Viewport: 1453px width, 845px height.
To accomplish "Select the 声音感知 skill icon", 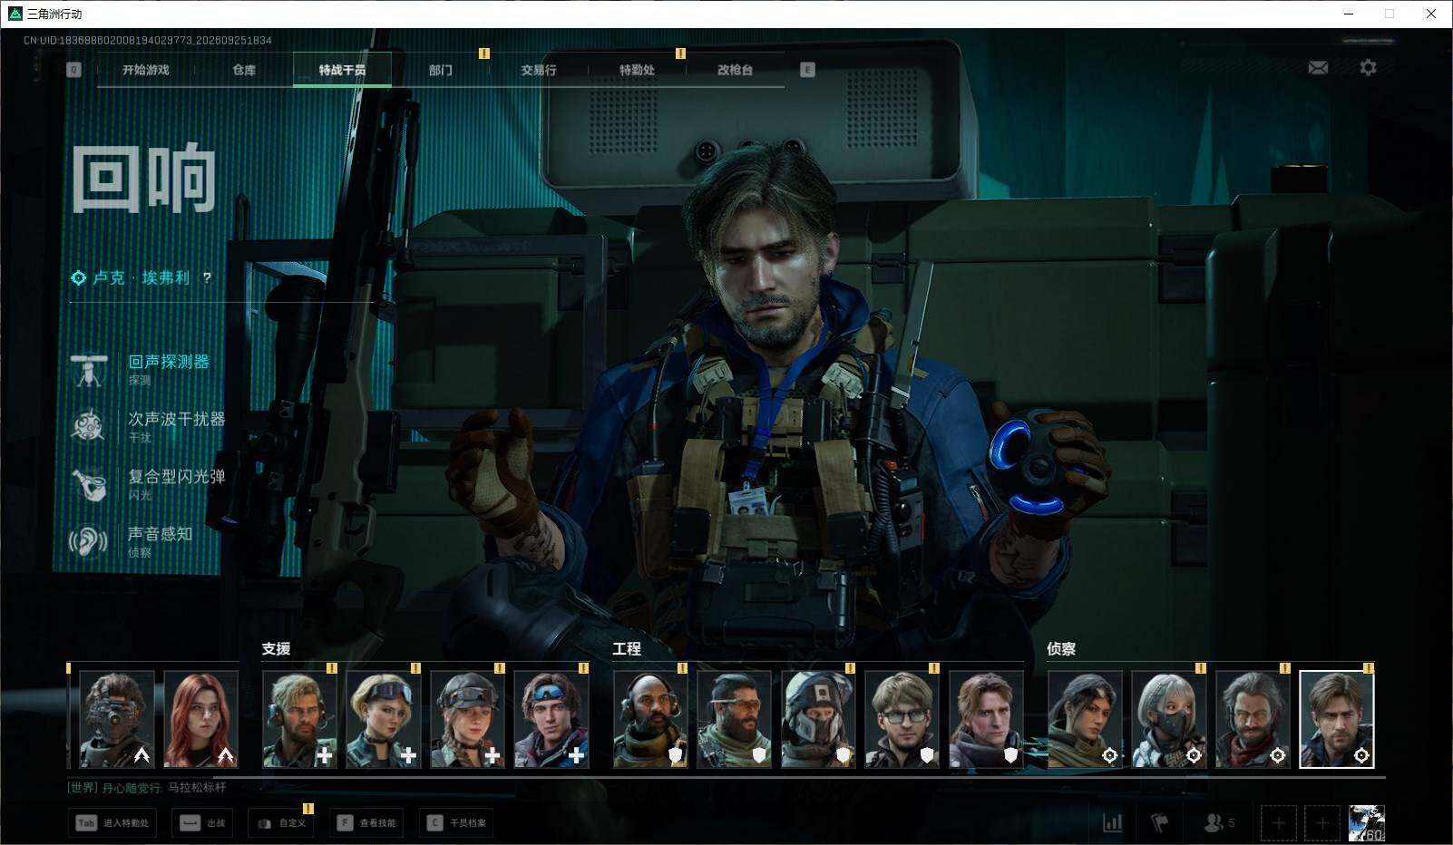I will tap(89, 541).
